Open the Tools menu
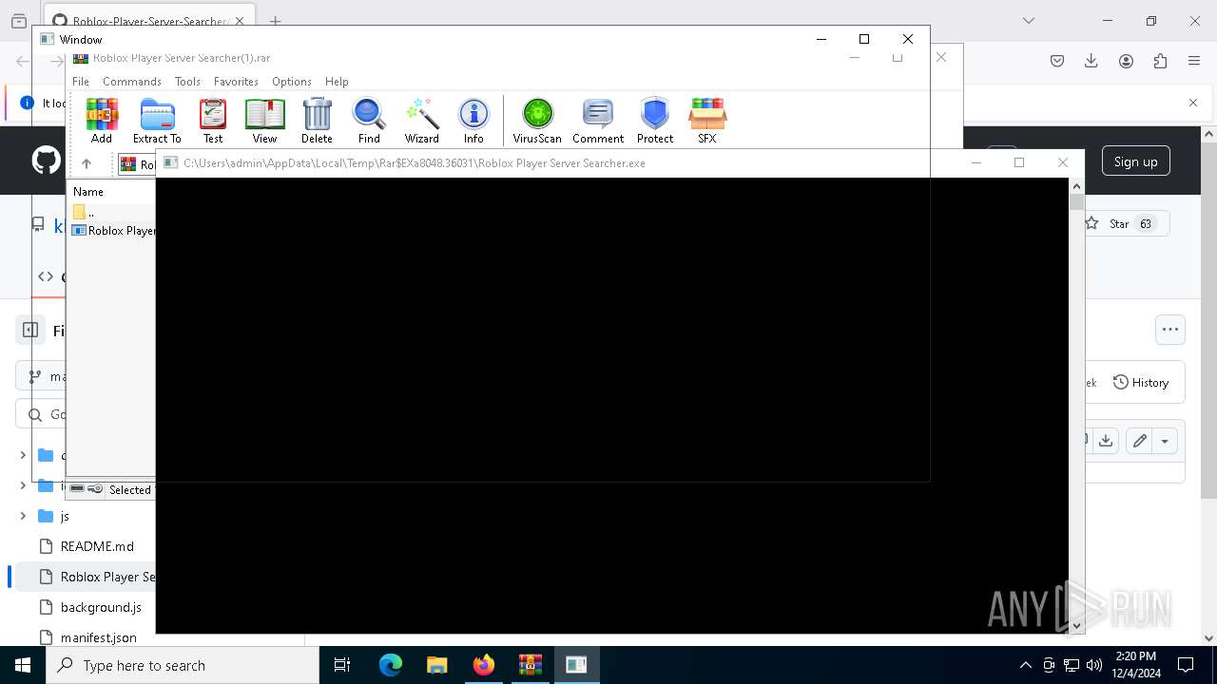The image size is (1217, 684). tap(187, 82)
